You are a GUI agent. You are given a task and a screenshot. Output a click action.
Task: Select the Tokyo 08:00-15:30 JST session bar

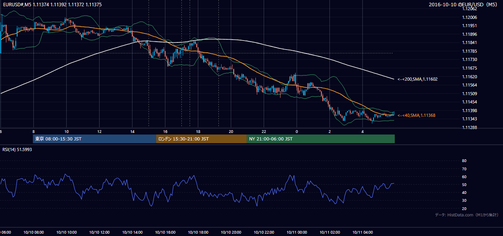point(94,139)
